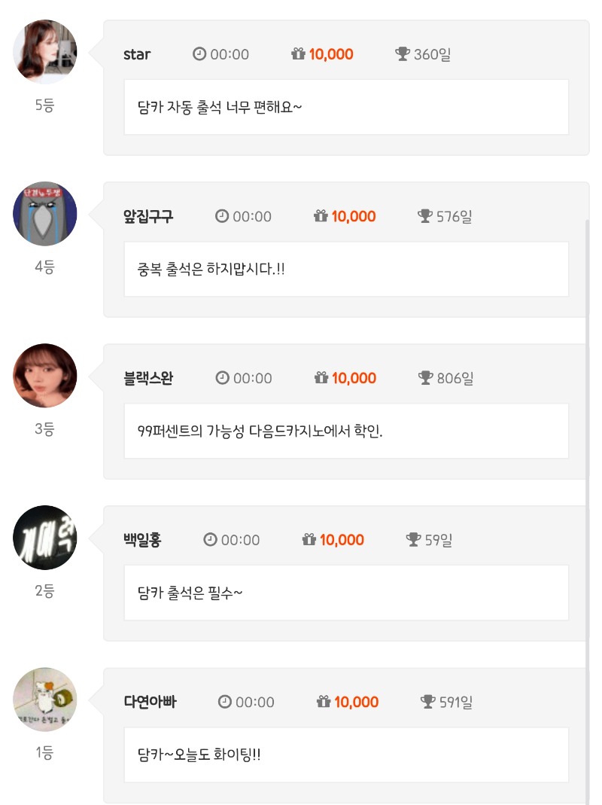Click 다연아빠's hamster avatar
The image size is (602, 805).
point(45,700)
